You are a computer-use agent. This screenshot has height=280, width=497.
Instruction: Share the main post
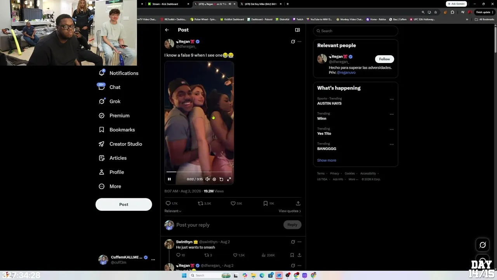pyautogui.click(x=298, y=203)
